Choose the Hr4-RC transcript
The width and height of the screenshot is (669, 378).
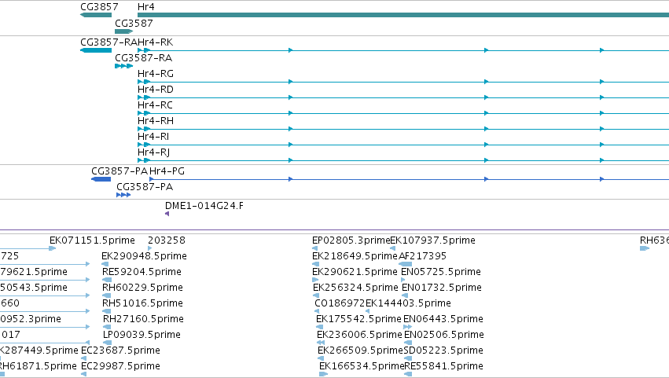[403, 113]
